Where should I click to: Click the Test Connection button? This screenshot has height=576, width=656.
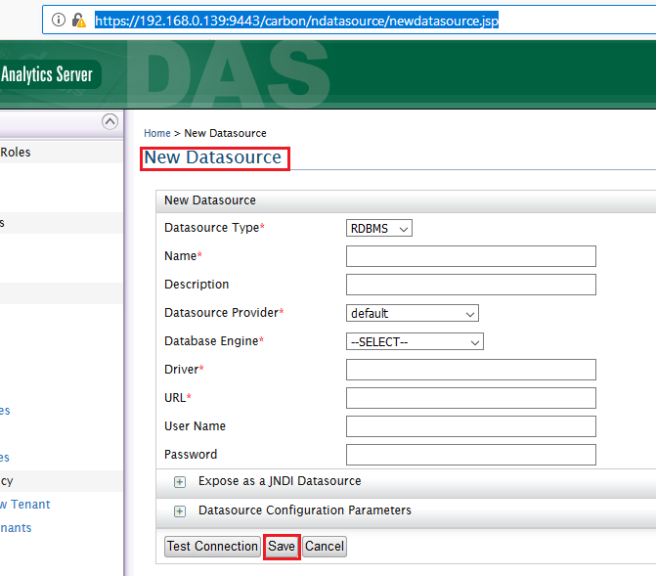pos(212,547)
